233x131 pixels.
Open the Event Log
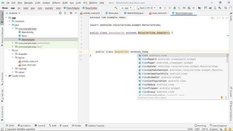(200, 126)
